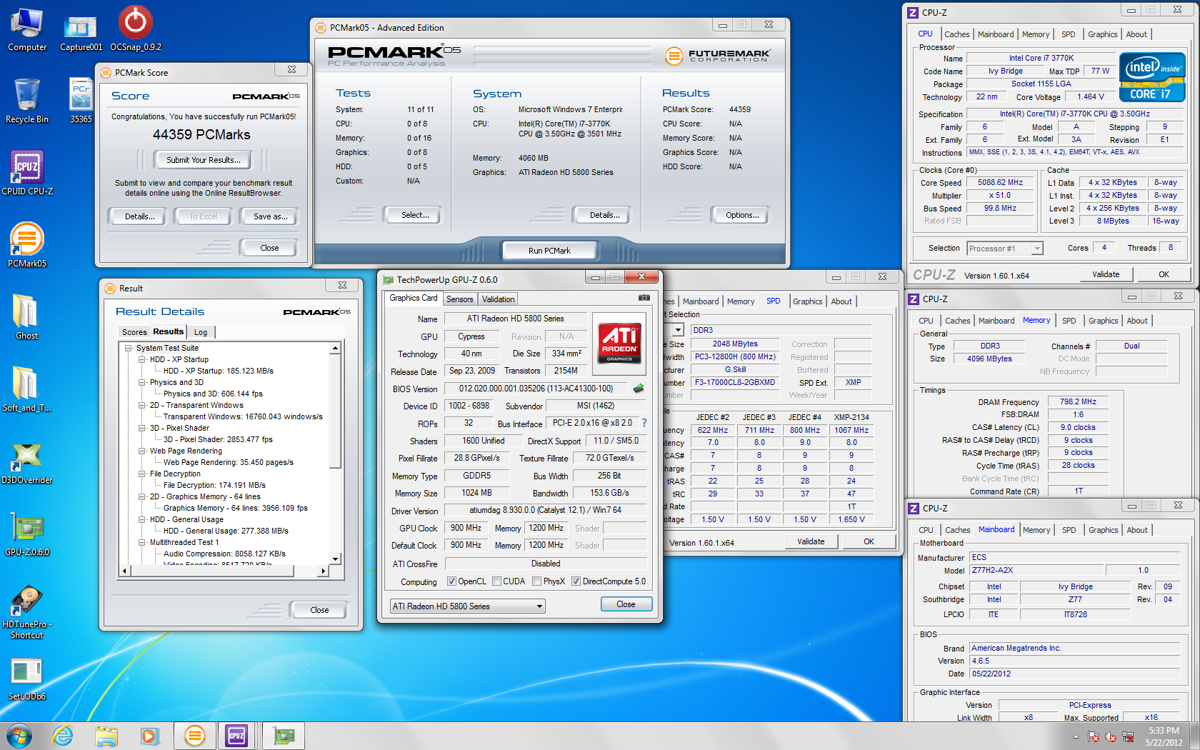Switch to Sensors tab in GPU-Z
The width and height of the screenshot is (1200, 750).
point(460,299)
